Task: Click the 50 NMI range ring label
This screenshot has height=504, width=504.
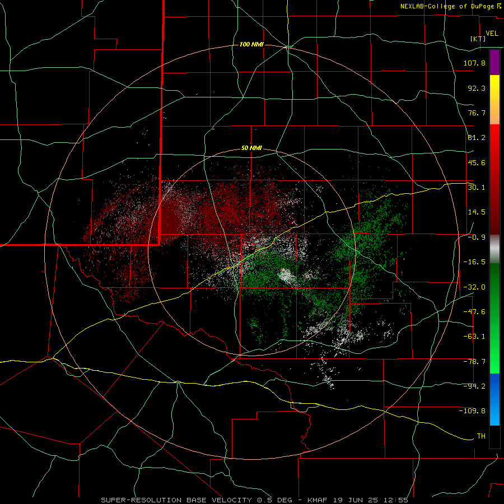Action: (251, 148)
